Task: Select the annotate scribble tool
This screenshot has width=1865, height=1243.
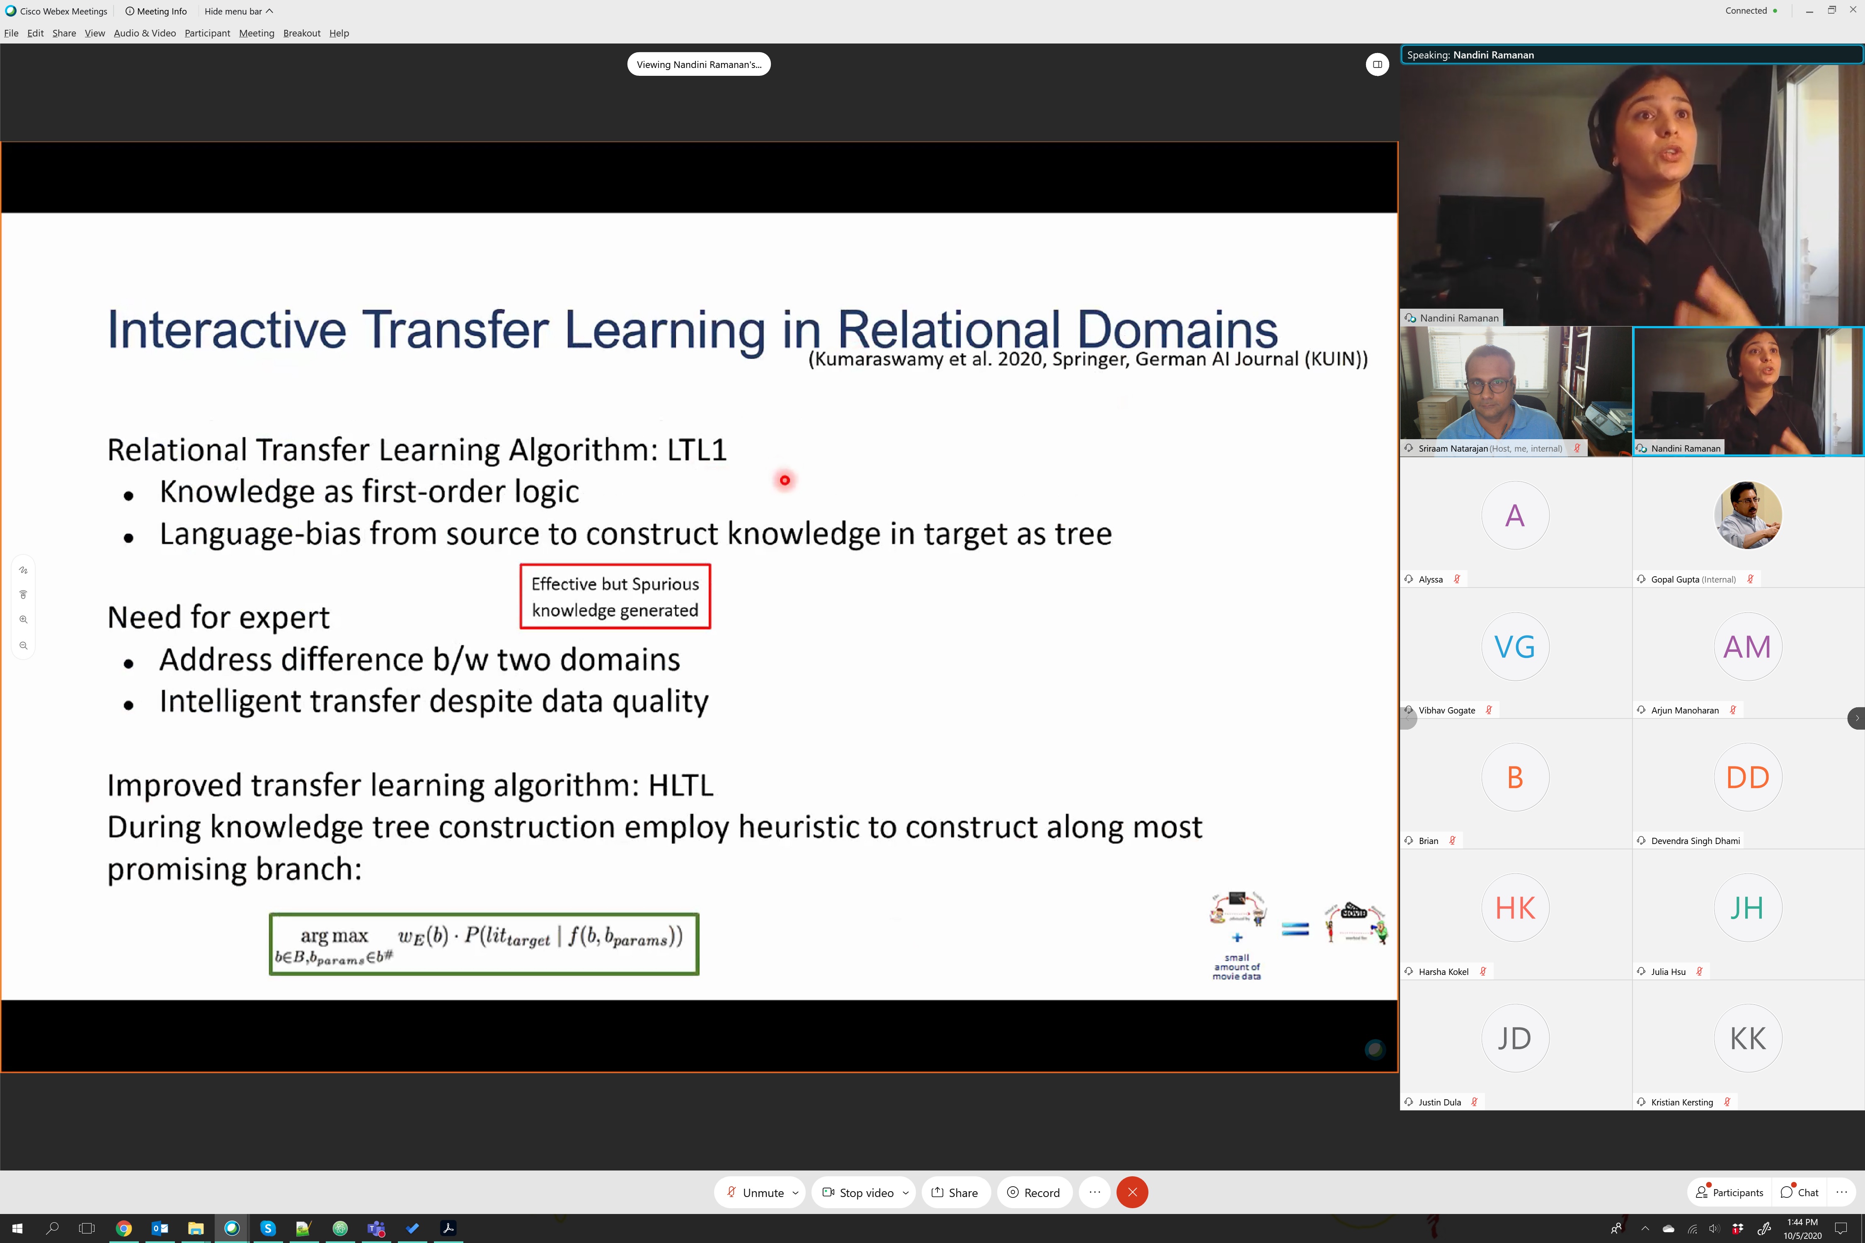Action: tap(23, 570)
